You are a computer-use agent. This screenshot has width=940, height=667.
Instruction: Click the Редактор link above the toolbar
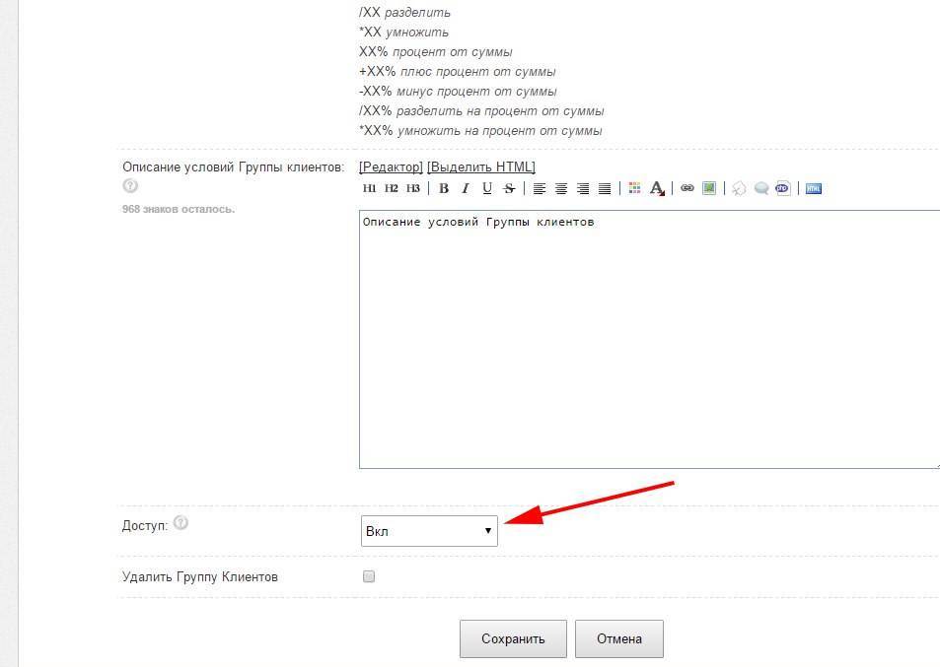point(391,167)
